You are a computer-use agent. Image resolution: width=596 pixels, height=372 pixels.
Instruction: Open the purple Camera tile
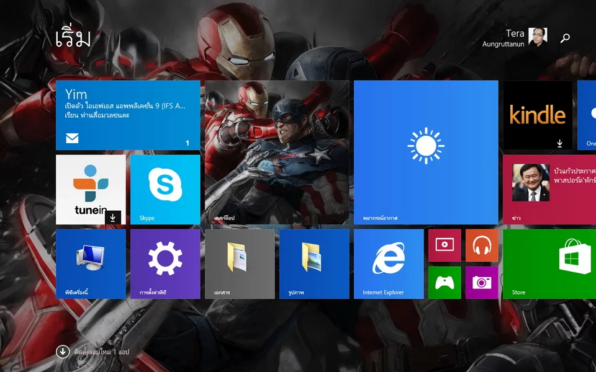coord(482,283)
